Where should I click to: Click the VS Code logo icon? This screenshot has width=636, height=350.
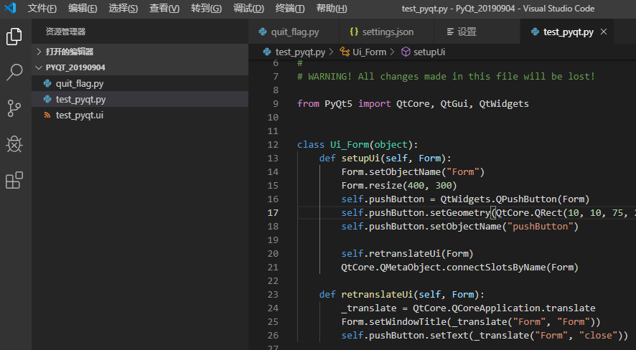[10, 8]
